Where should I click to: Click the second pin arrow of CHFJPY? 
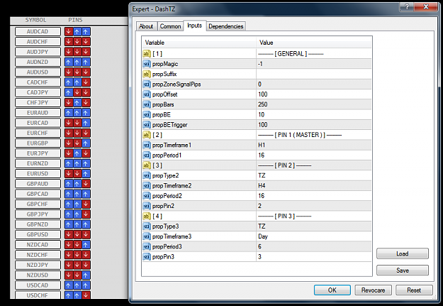click(77, 102)
